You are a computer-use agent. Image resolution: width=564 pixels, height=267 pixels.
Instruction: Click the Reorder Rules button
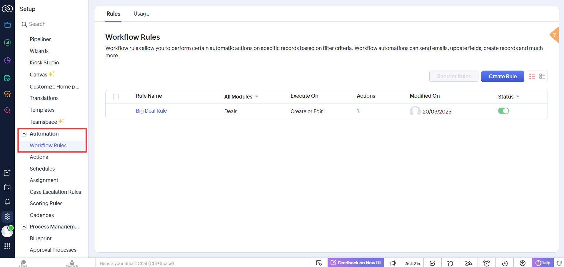coord(454,76)
